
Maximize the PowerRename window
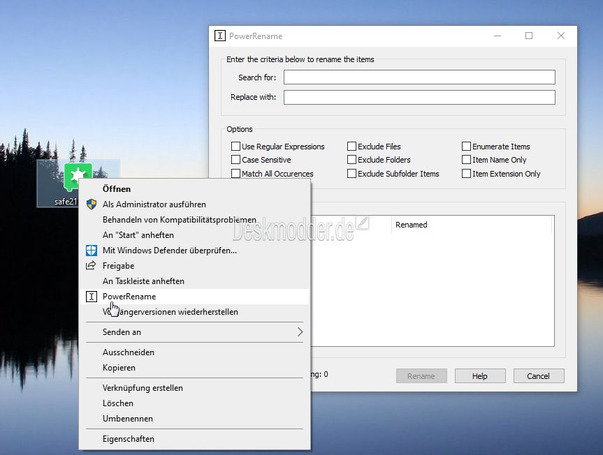point(529,36)
